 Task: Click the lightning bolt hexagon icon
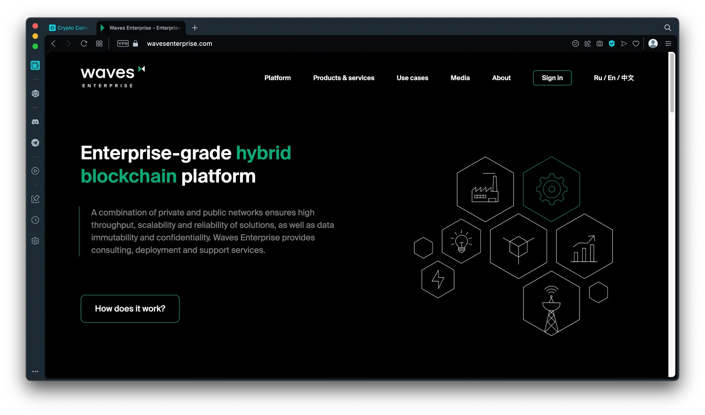tap(438, 279)
